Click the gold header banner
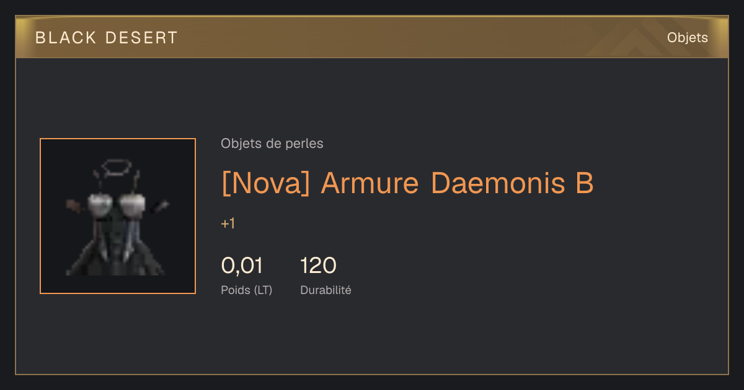 [x=372, y=37]
